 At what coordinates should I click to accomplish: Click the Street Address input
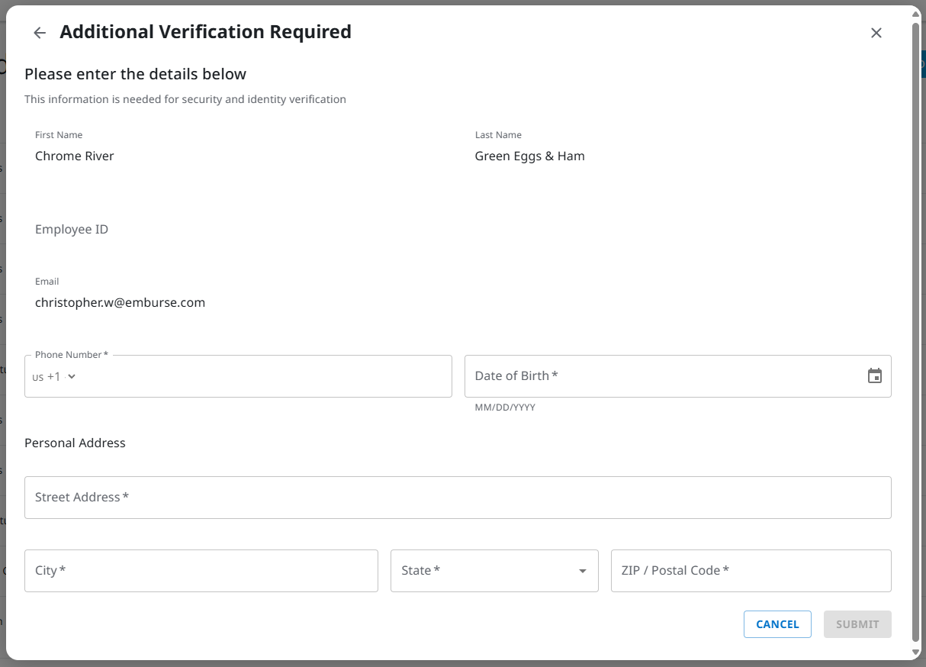458,498
